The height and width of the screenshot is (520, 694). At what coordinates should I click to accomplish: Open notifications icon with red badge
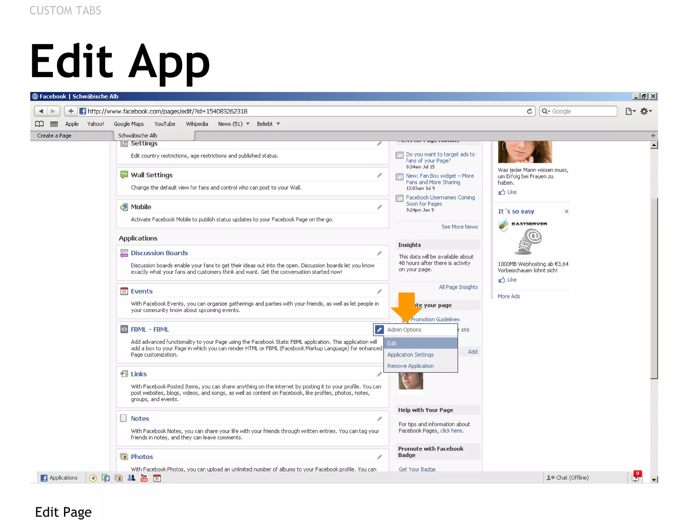(636, 477)
